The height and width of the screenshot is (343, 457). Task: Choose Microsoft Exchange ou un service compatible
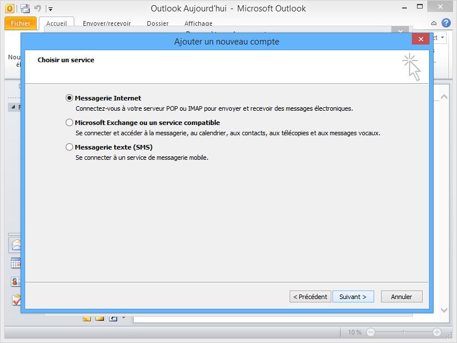(69, 122)
